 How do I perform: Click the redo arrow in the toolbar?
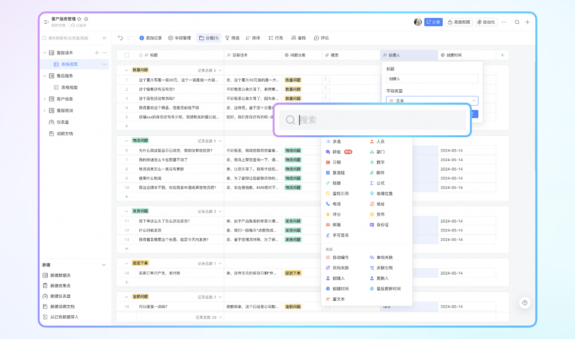tap(129, 38)
